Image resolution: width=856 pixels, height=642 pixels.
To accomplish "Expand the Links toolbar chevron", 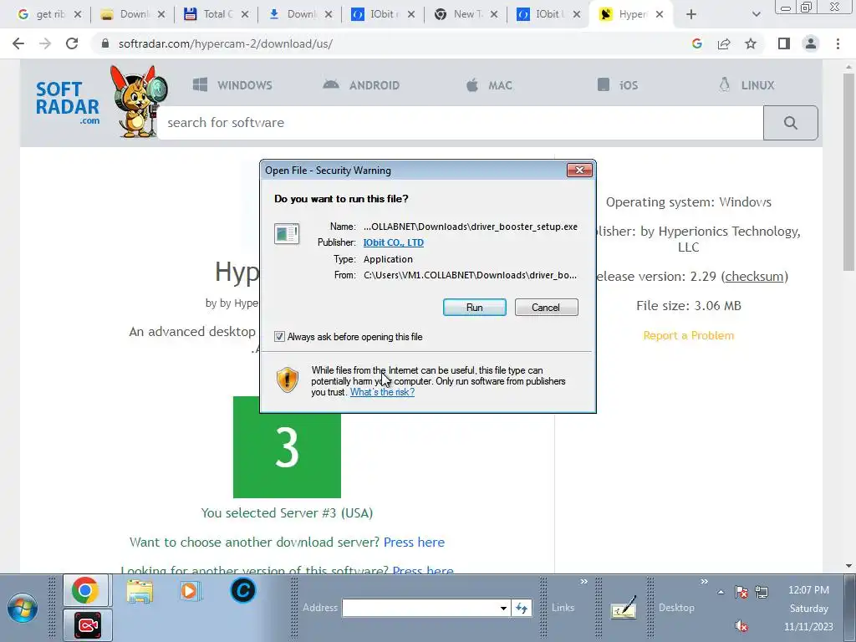I will tap(583, 582).
